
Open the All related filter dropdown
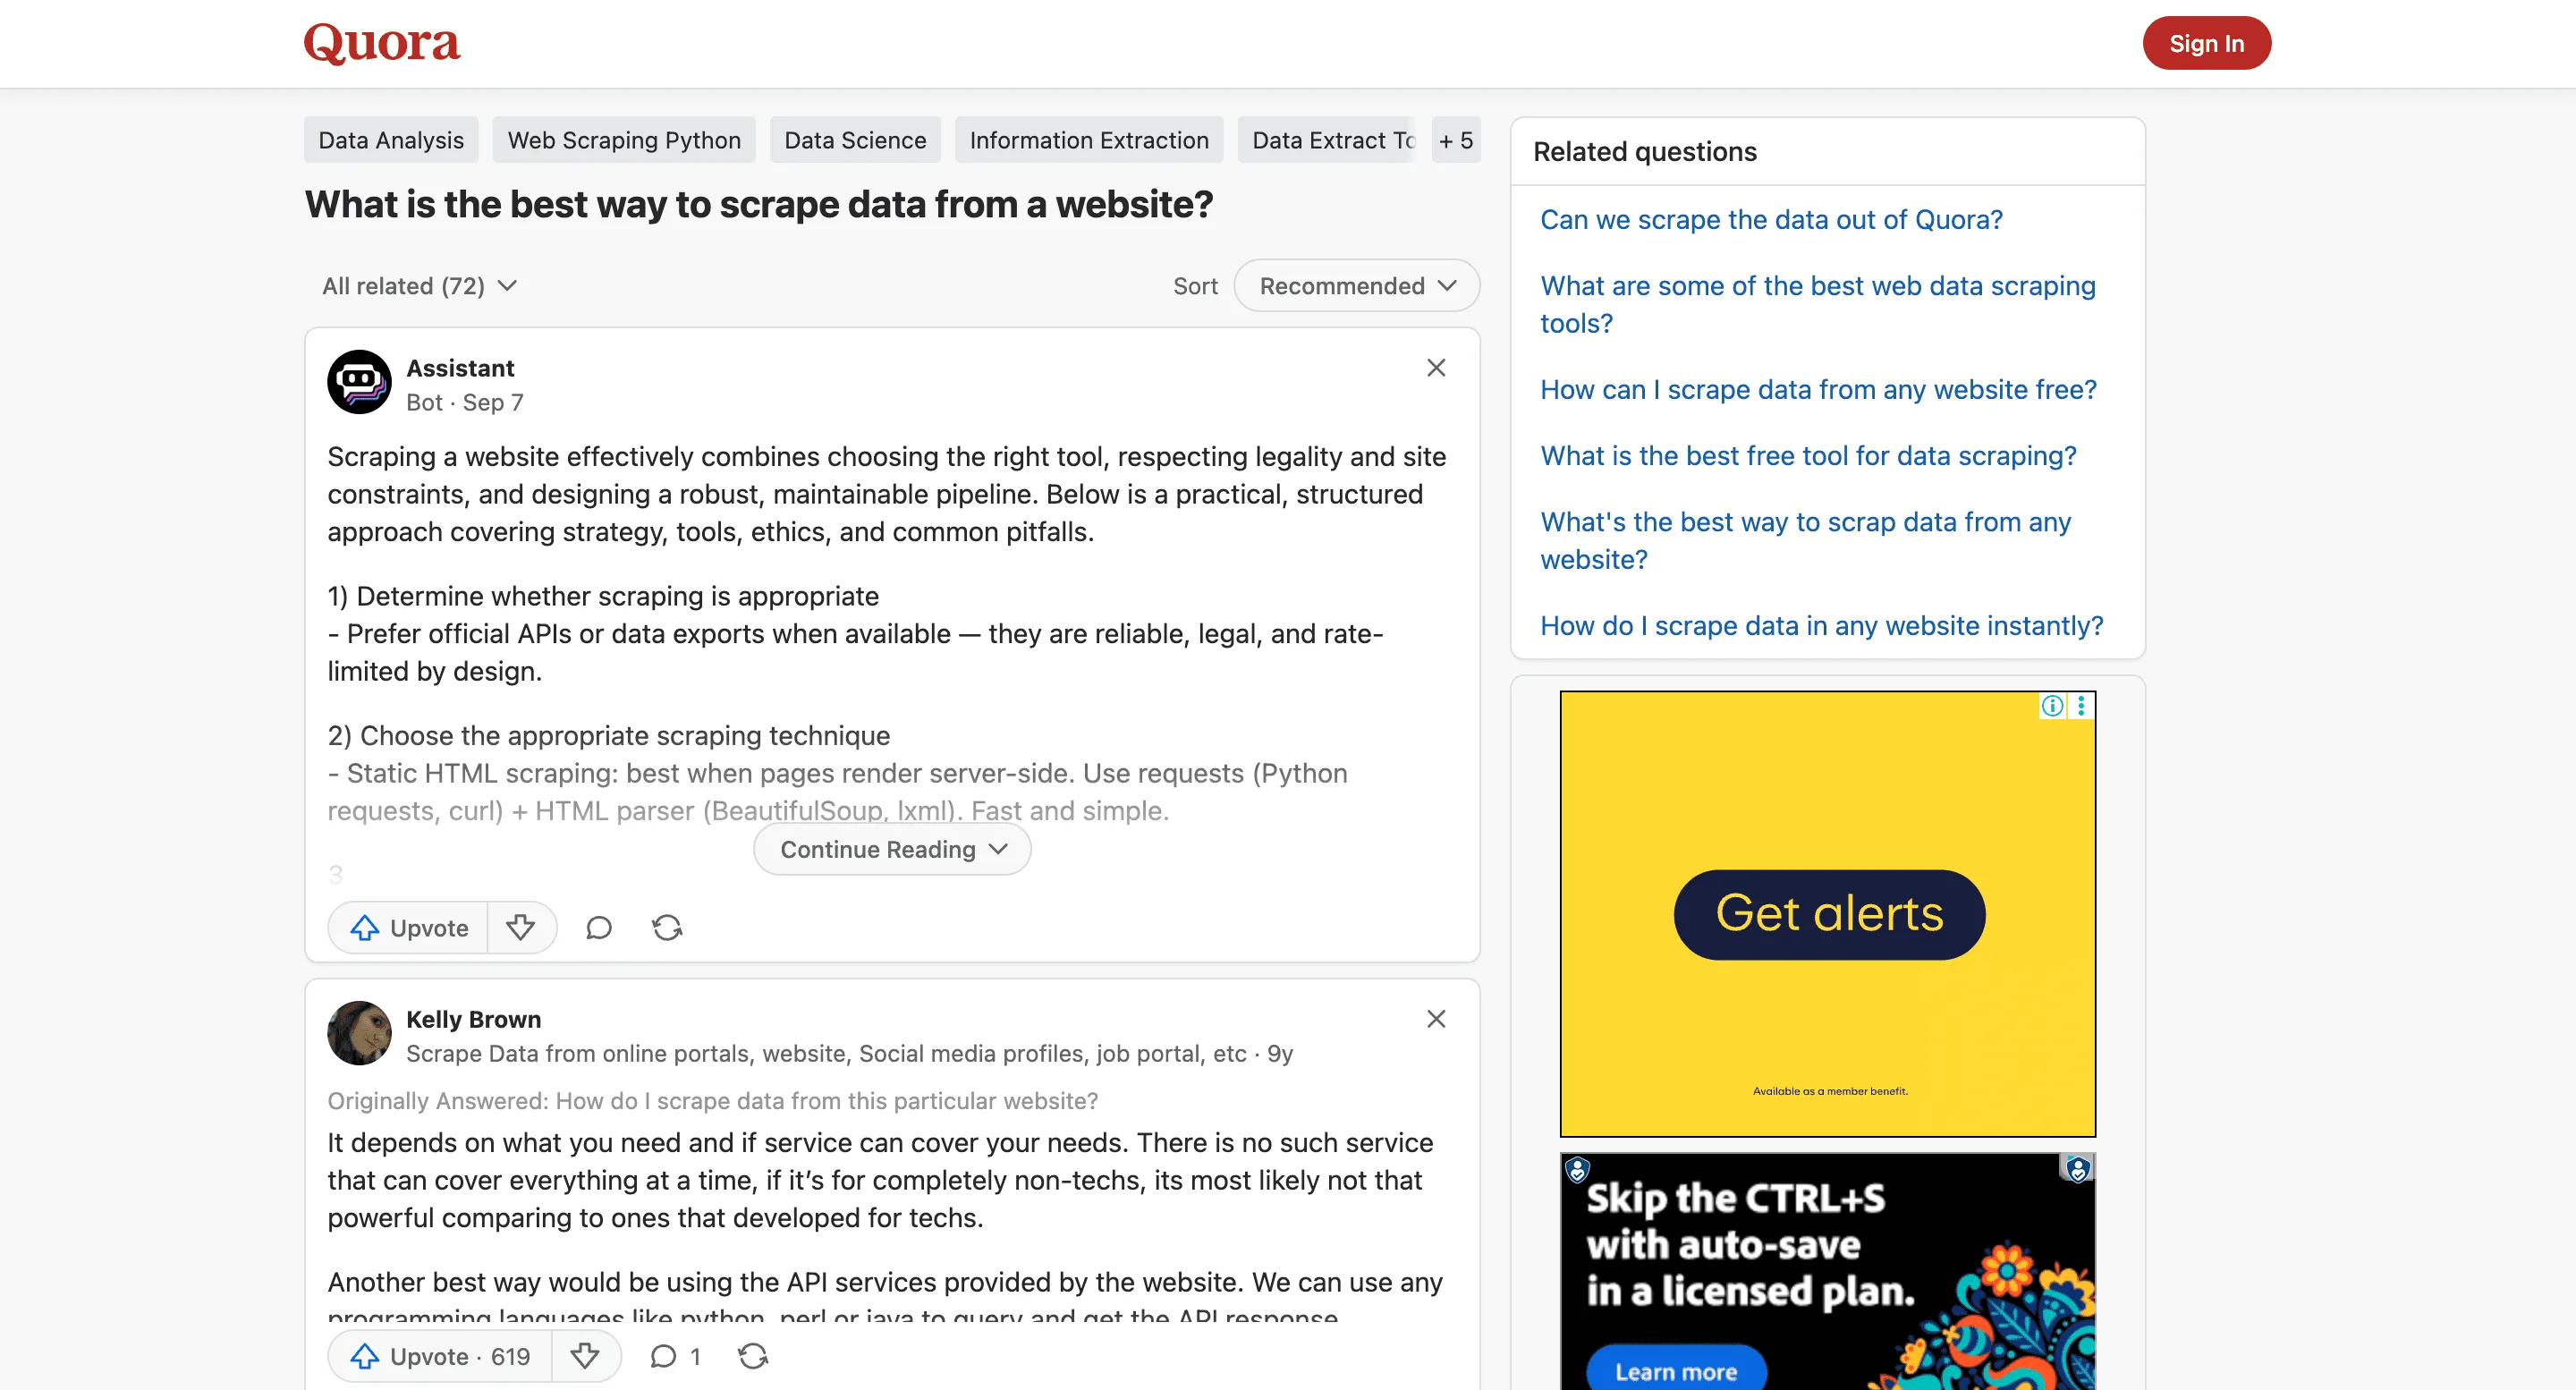point(419,286)
